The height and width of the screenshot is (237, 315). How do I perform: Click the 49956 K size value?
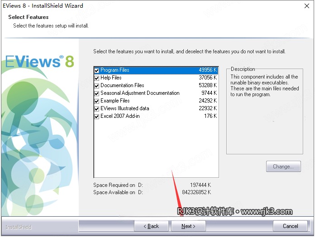(208, 70)
